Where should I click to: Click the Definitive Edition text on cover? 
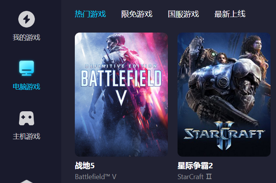pyautogui.click(x=121, y=66)
